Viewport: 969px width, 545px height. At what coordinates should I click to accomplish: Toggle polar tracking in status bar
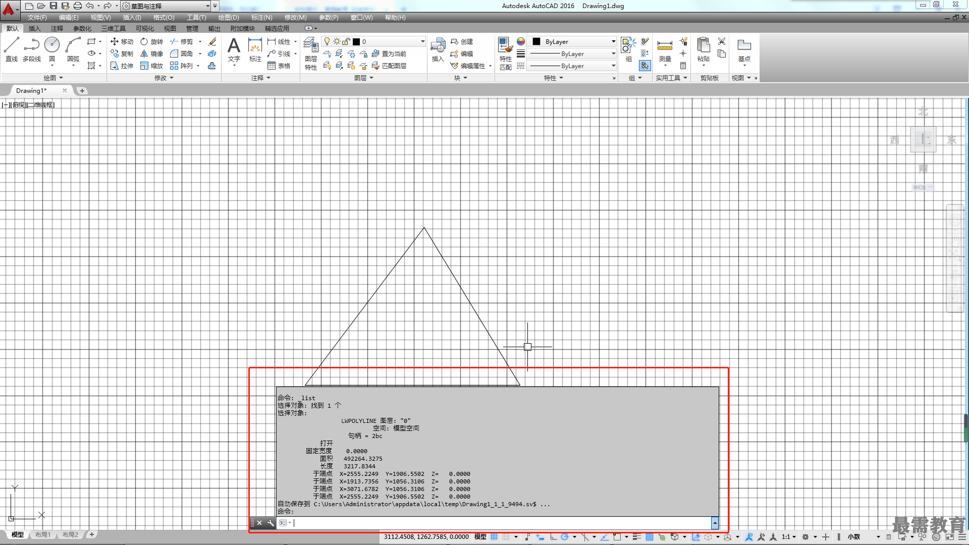point(565,537)
